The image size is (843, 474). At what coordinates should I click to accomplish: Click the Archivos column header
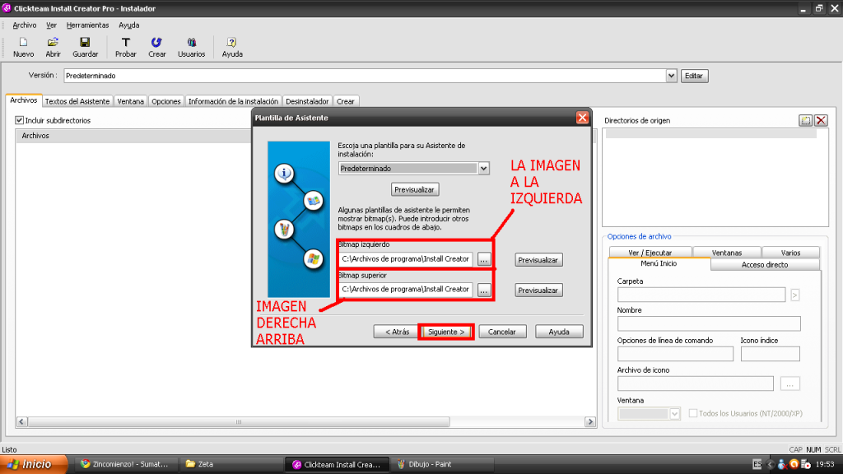coord(133,136)
